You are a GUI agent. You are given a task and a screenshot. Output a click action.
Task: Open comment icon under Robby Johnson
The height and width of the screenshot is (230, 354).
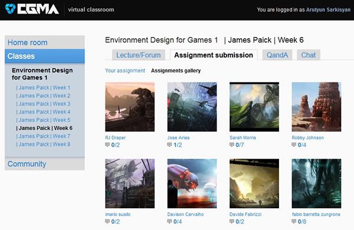pyautogui.click(x=294, y=144)
